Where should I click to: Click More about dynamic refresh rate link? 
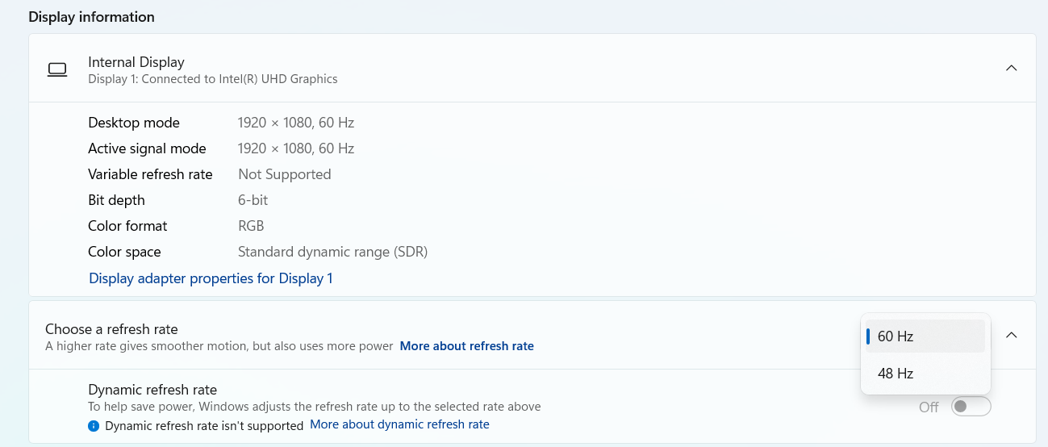click(399, 424)
